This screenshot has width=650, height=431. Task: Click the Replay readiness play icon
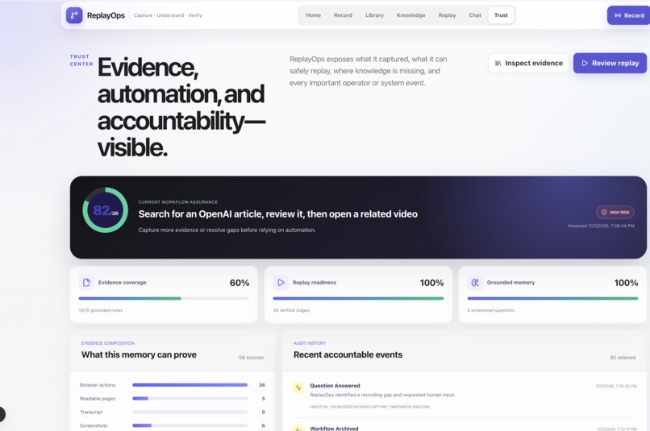tap(281, 282)
